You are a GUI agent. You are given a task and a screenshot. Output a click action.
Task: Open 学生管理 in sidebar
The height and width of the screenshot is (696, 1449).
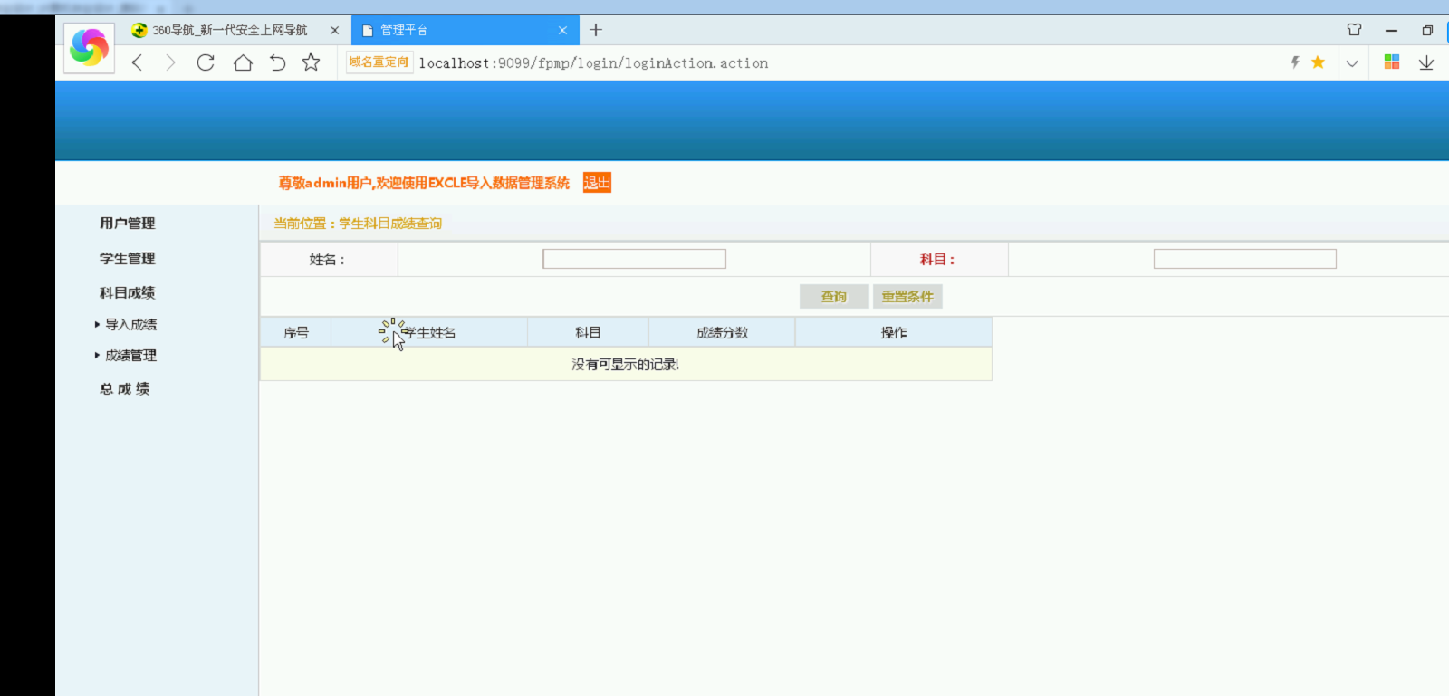coord(127,259)
